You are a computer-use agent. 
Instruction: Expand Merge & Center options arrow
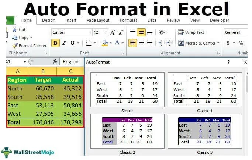click(x=218, y=43)
